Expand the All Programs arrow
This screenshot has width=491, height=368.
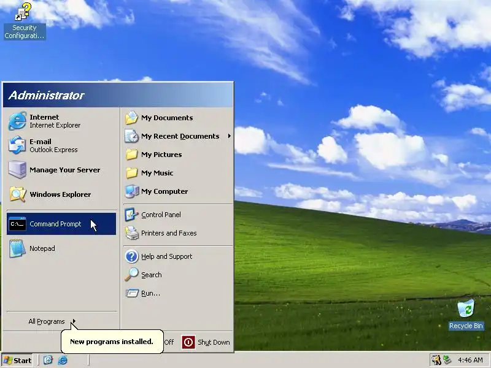click(74, 321)
